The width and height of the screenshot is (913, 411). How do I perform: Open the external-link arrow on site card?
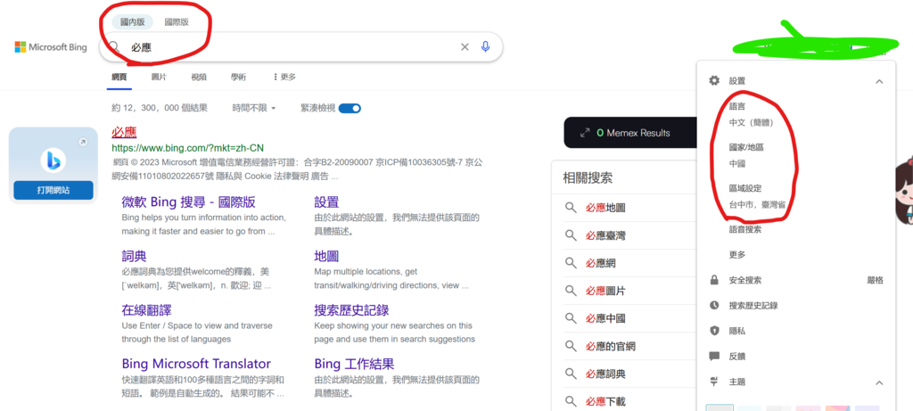[83, 142]
